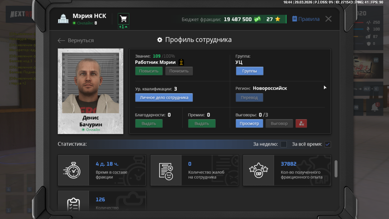Image resolution: width=389 pixels, height=219 pixels.
Task: Open the Правила rules link
Action: pos(305,19)
